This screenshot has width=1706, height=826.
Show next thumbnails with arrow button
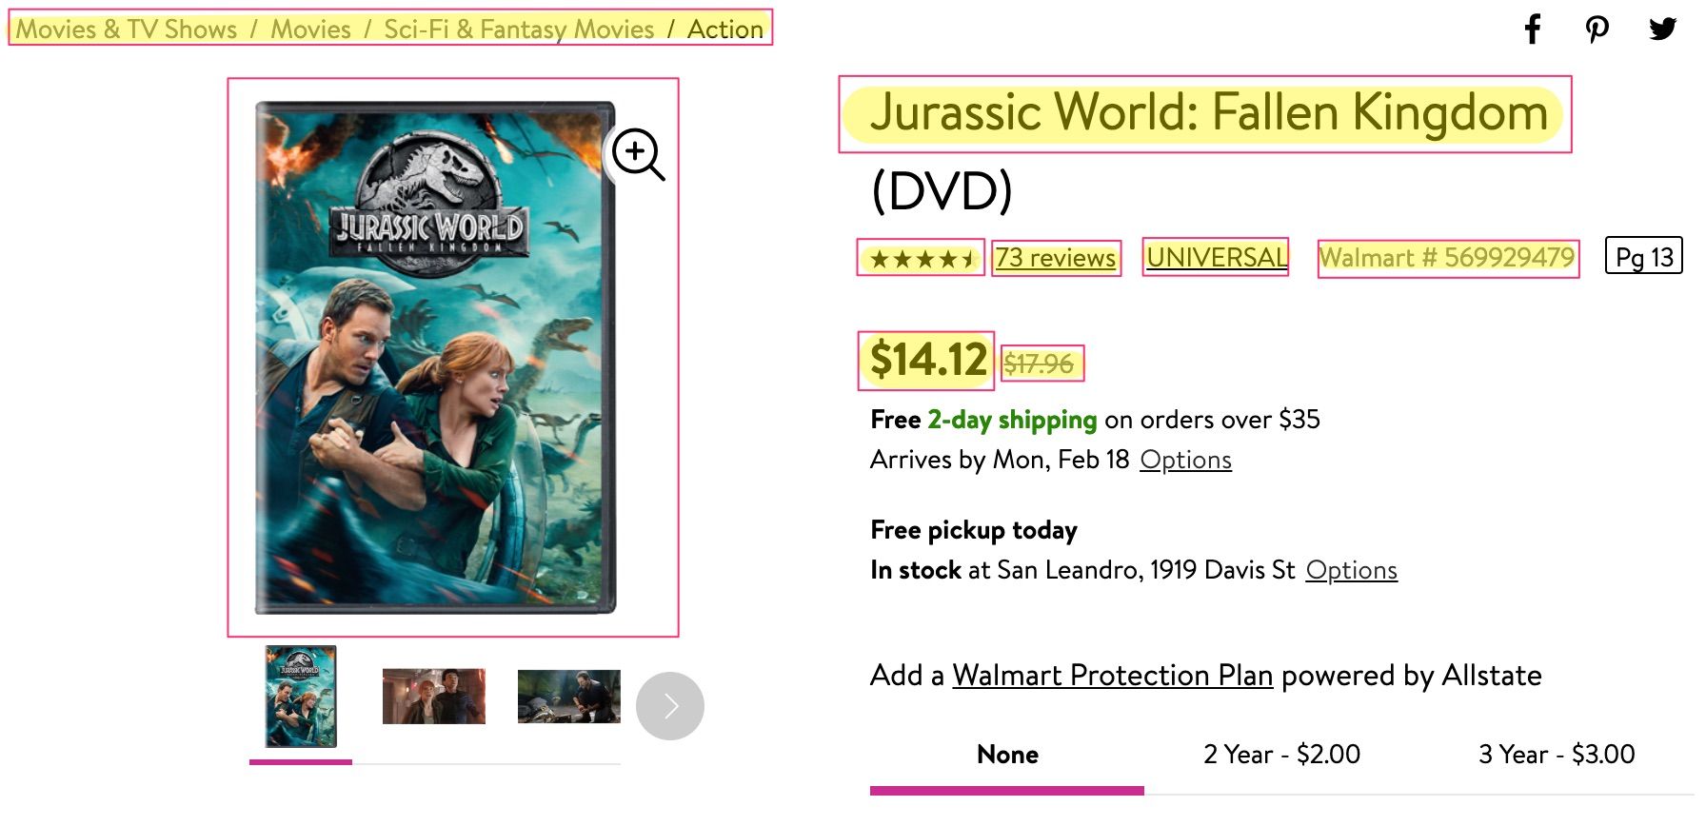click(x=670, y=706)
